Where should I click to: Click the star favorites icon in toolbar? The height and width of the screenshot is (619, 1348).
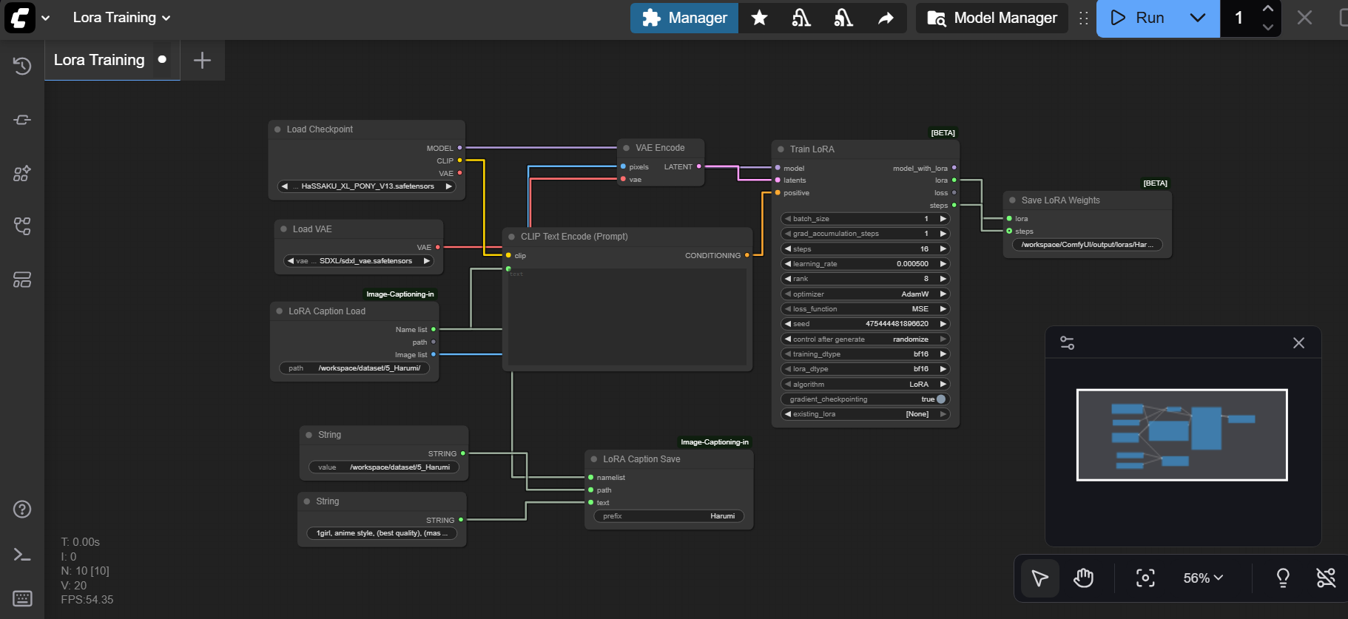[x=759, y=18]
